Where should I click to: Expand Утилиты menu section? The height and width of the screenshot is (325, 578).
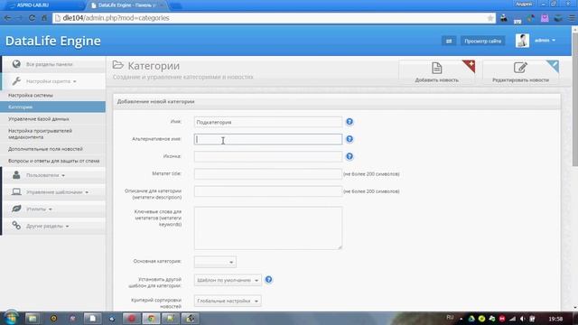coord(39,209)
